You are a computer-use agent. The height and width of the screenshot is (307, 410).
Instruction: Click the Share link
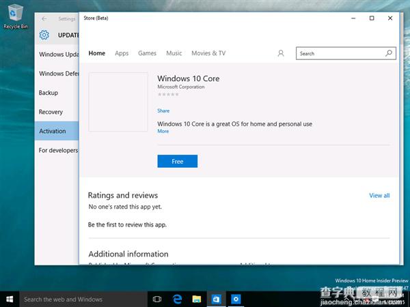click(163, 111)
